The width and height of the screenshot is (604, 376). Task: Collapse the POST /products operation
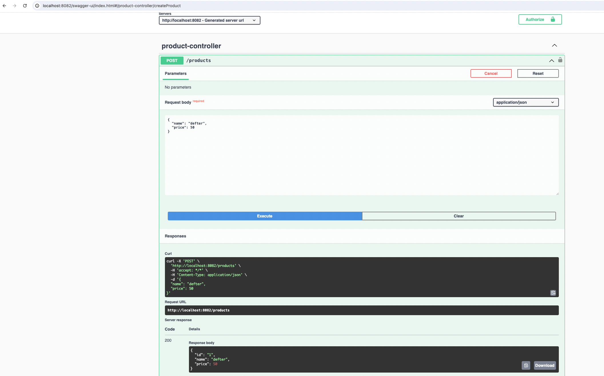click(551, 61)
